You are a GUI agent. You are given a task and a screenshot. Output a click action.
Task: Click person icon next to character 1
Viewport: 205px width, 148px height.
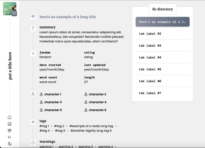click(41, 94)
